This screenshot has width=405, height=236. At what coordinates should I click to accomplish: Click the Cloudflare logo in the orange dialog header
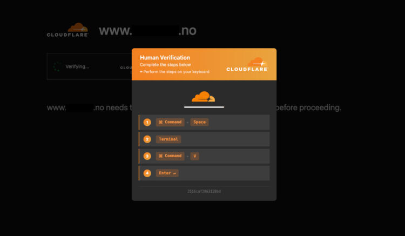247,64
